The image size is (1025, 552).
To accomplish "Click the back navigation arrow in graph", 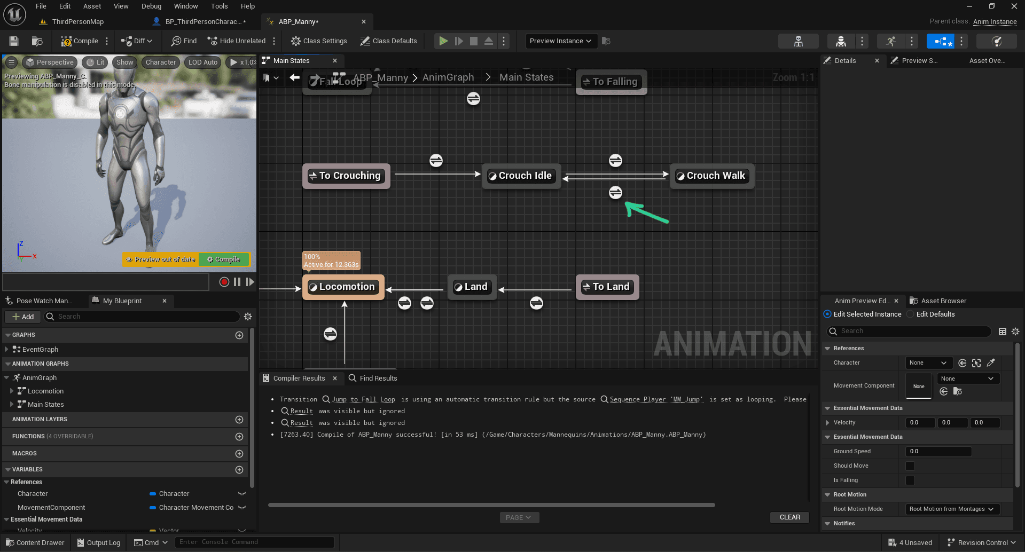I will [x=294, y=78].
